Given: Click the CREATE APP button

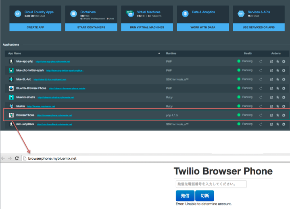Looking at the screenshot, I should (x=35, y=27).
